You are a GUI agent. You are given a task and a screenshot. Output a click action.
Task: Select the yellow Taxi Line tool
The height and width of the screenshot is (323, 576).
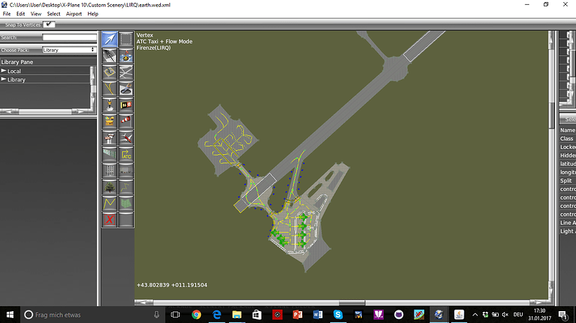tap(110, 88)
